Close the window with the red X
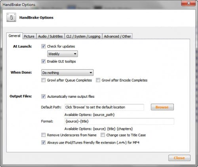The image size is (198, 167). (x=188, y=3)
